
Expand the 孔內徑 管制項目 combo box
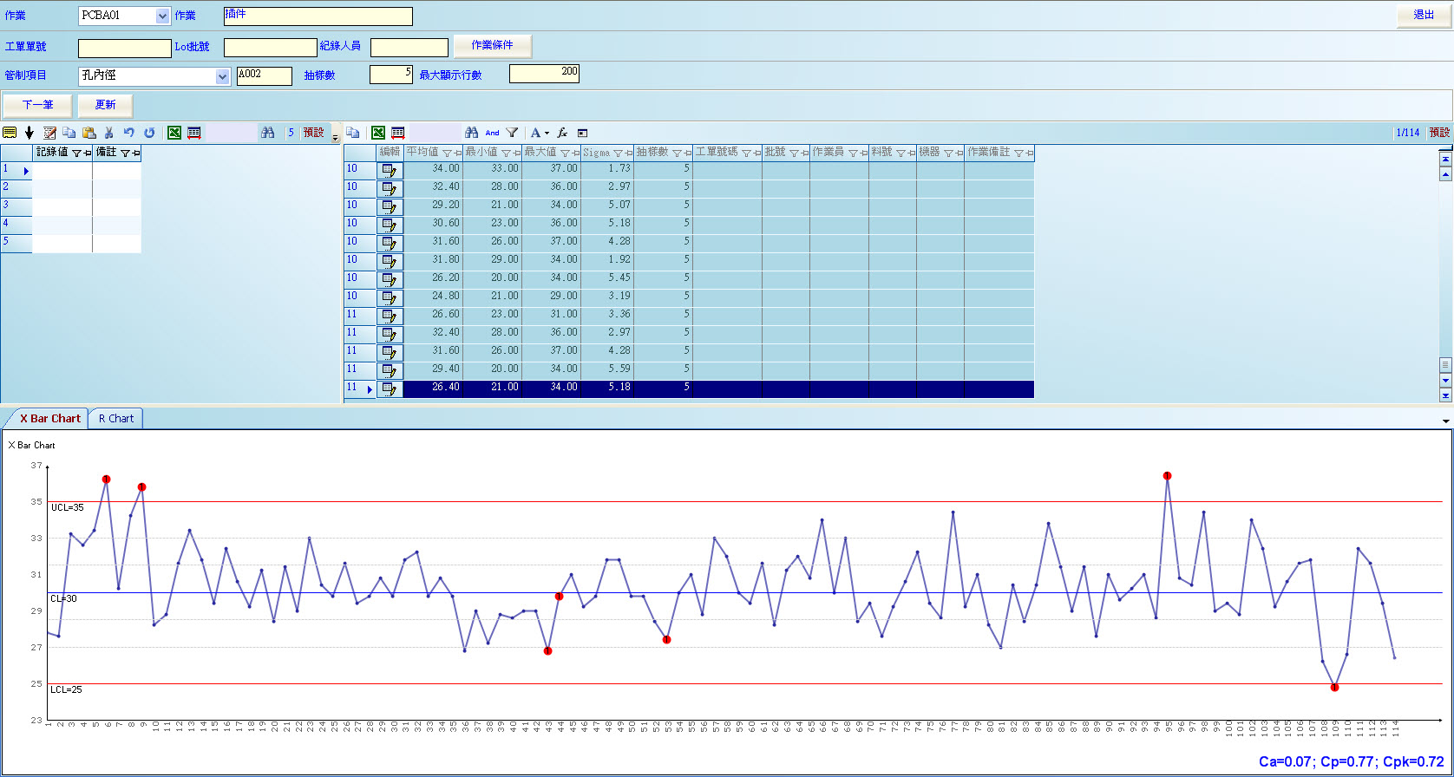coord(222,76)
